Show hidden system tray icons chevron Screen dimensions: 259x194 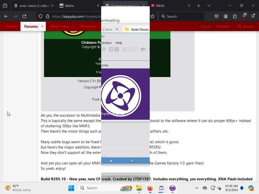[197, 188]
